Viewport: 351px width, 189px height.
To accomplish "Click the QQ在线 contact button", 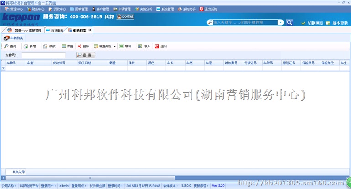I will (125, 16).
